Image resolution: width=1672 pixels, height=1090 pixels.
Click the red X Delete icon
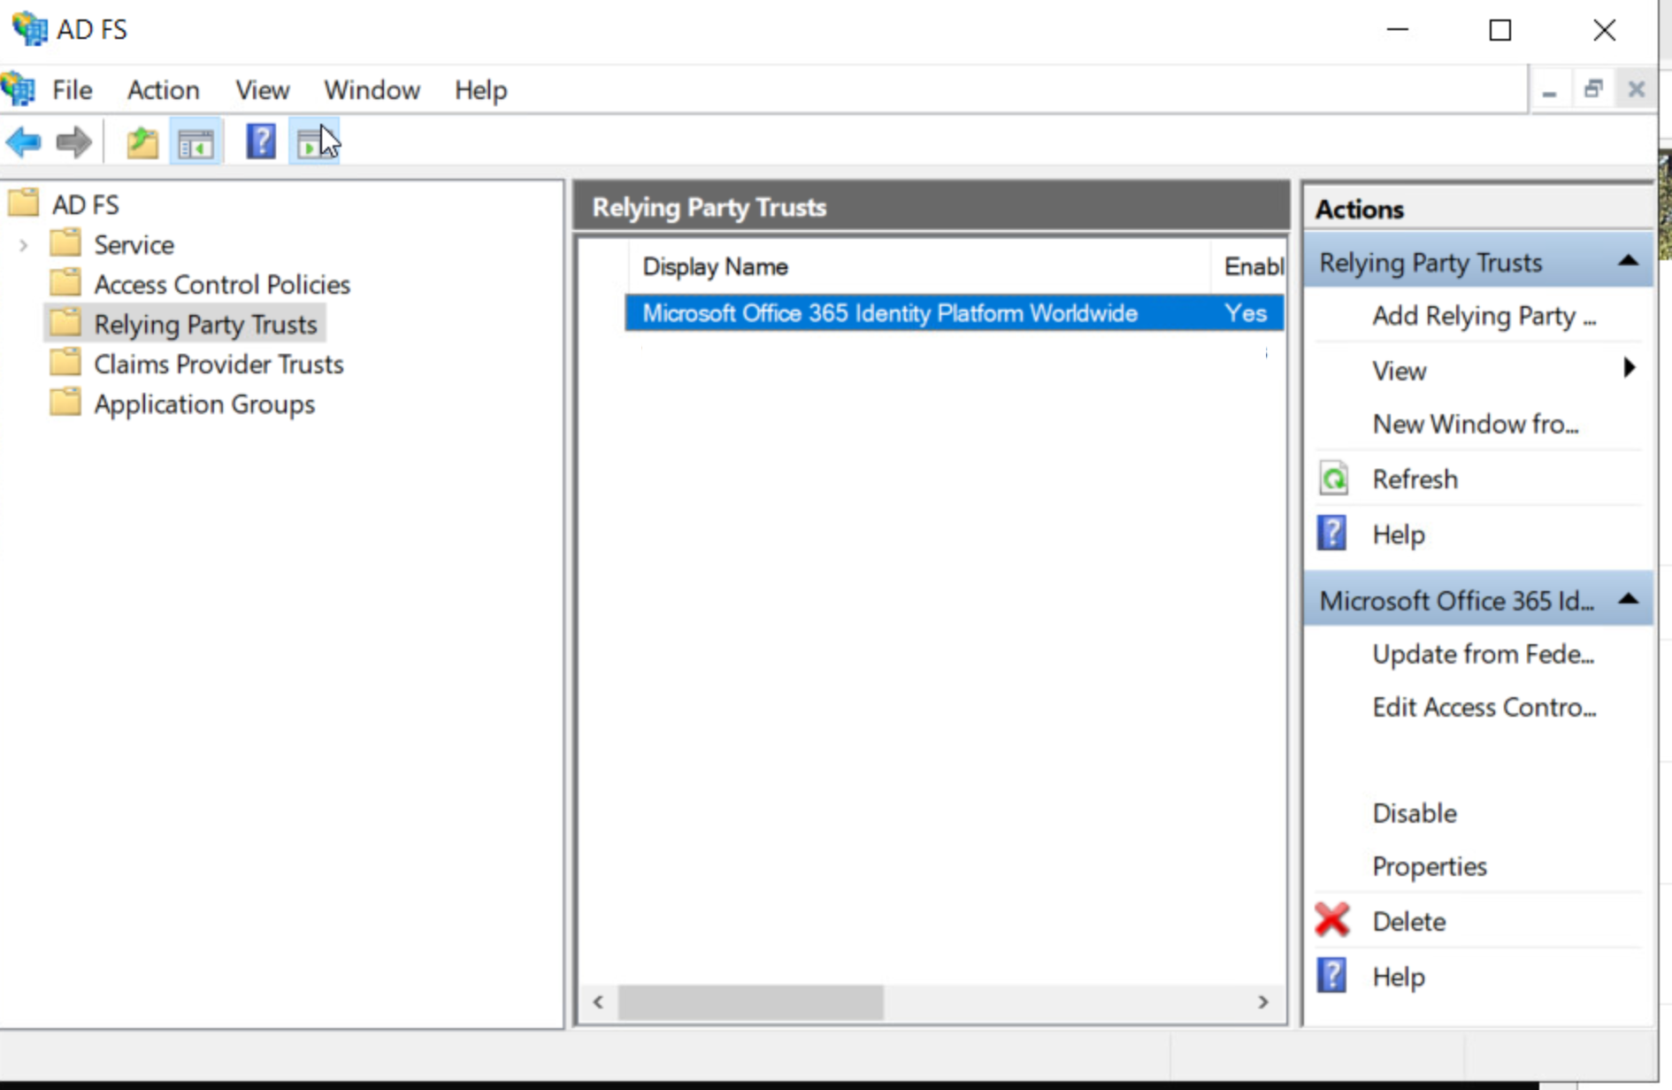[x=1331, y=920]
